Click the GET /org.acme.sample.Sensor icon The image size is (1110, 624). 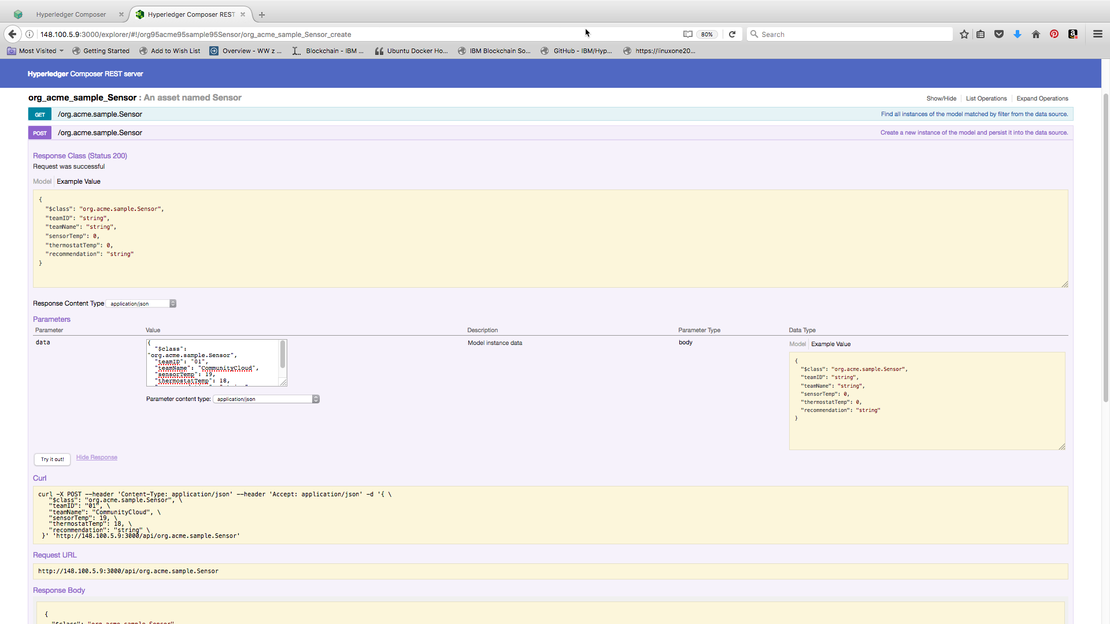39,114
